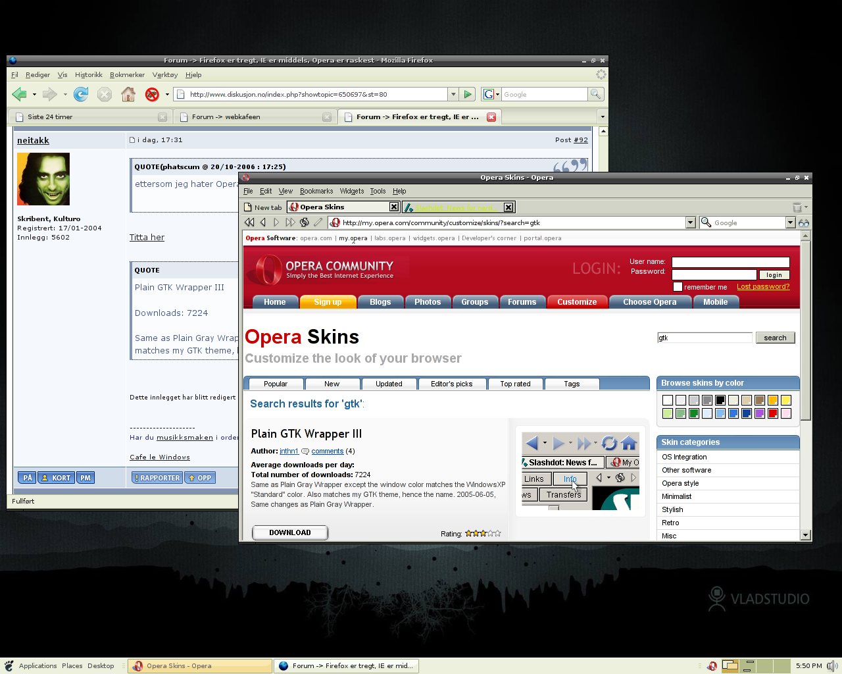The width and height of the screenshot is (842, 674).
Task: Open Historikk menu in Firefox
Action: pos(89,75)
